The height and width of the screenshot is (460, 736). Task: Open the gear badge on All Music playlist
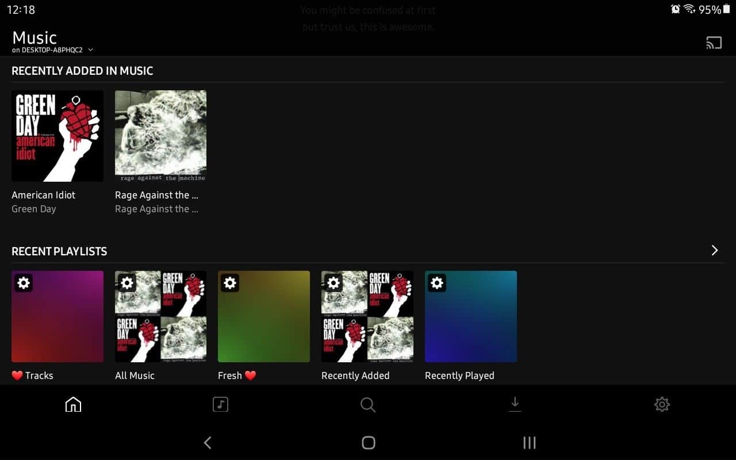point(126,282)
